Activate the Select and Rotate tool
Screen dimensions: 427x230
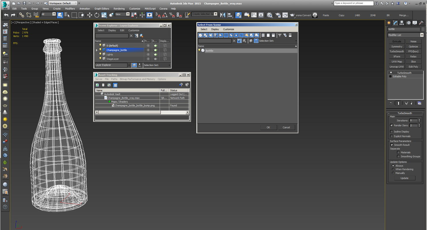tap(97, 15)
